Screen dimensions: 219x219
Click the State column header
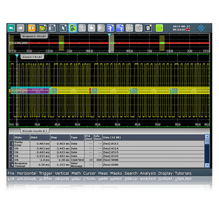pos(22,137)
